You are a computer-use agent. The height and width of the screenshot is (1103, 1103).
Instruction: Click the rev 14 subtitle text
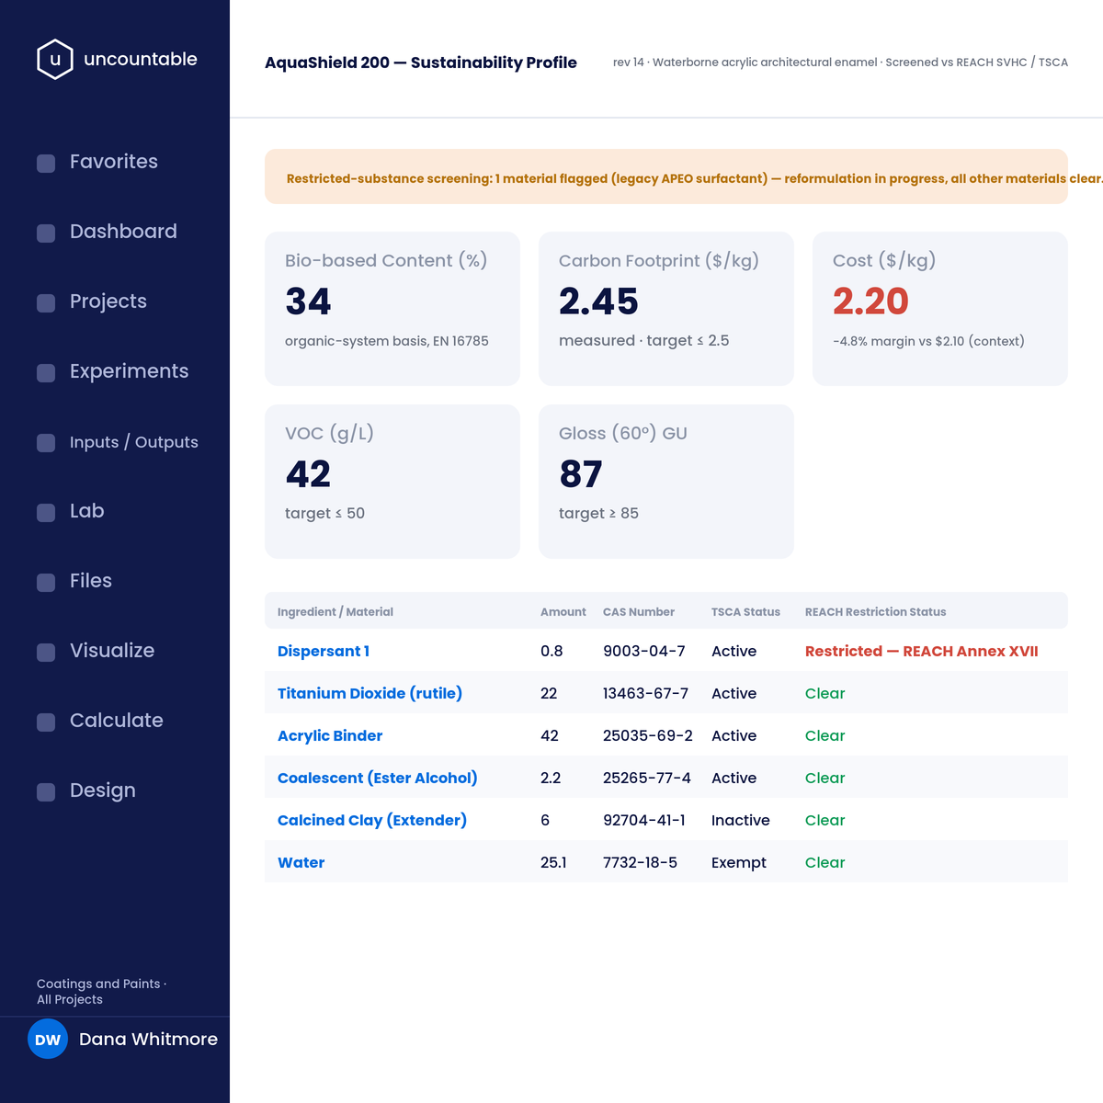(x=840, y=63)
